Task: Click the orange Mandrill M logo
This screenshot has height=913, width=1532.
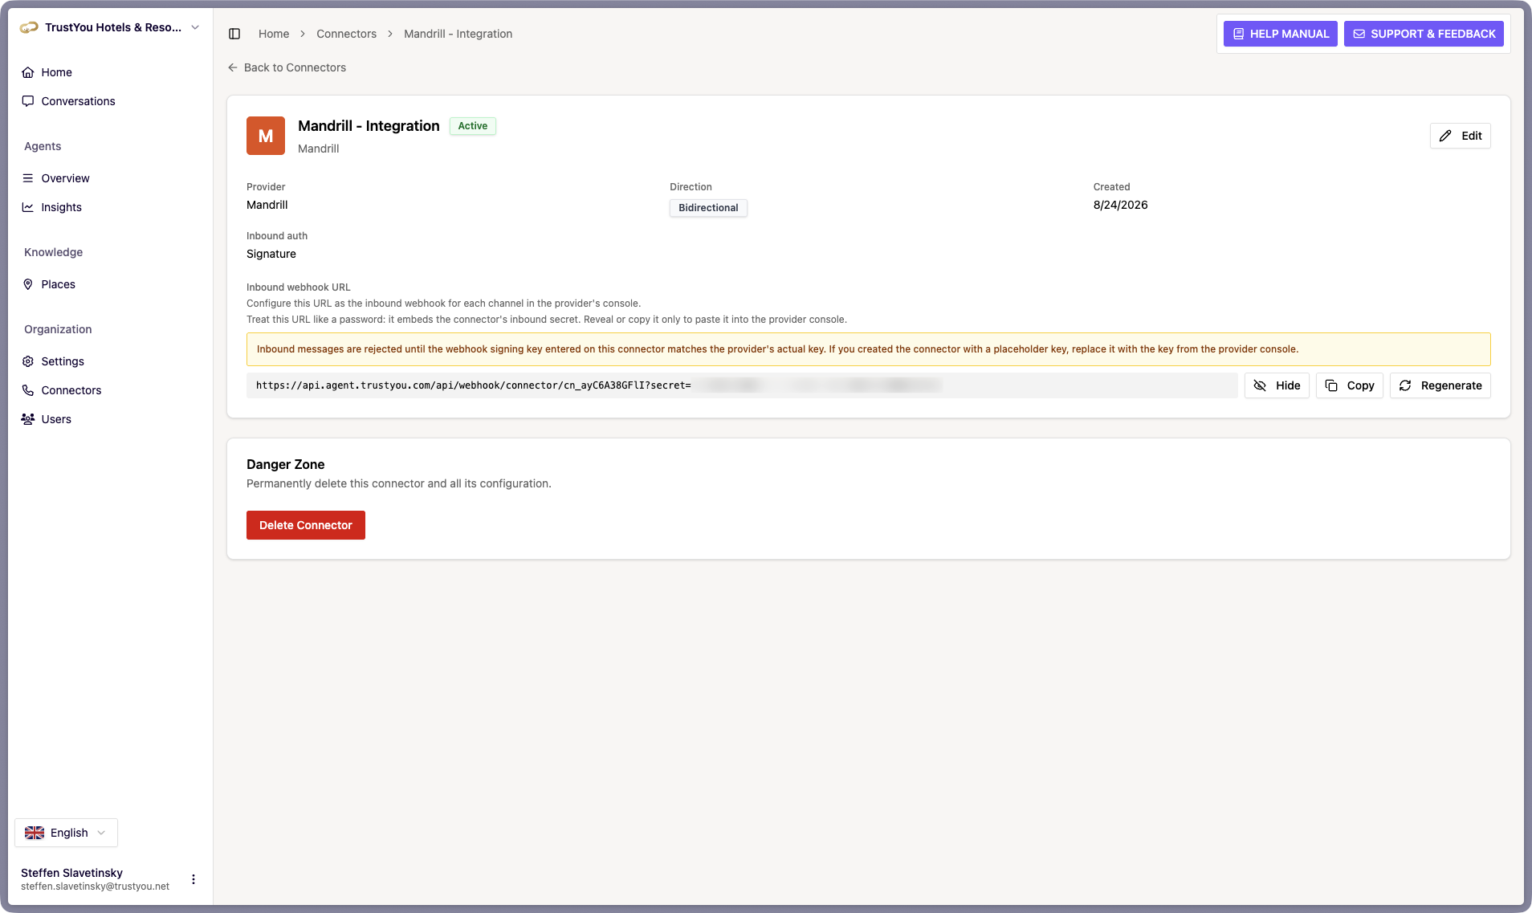Action: [x=266, y=136]
